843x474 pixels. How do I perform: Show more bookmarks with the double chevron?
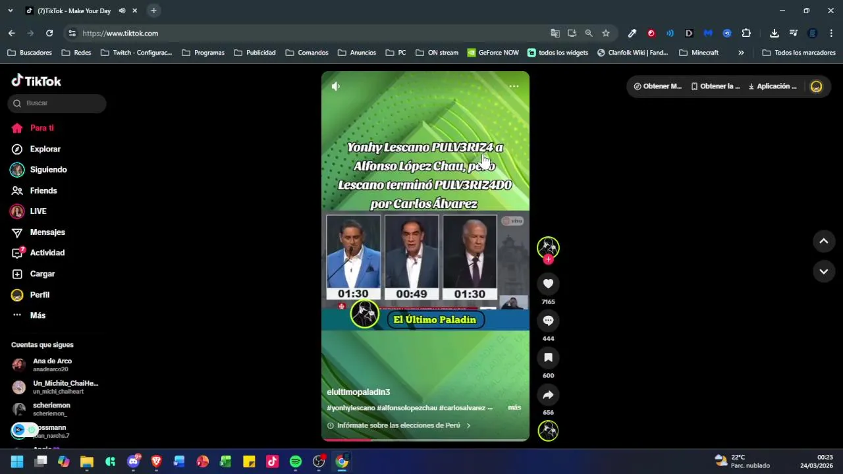click(741, 53)
